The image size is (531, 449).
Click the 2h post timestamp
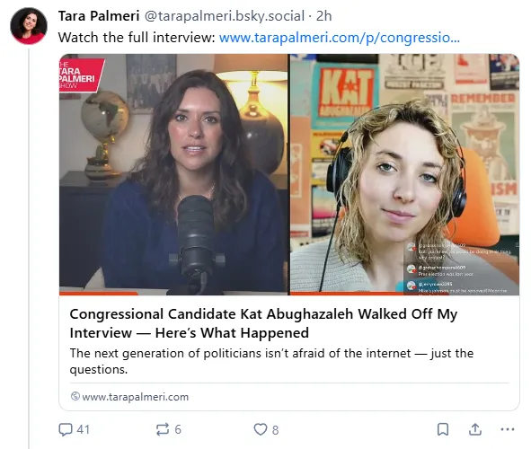point(323,16)
